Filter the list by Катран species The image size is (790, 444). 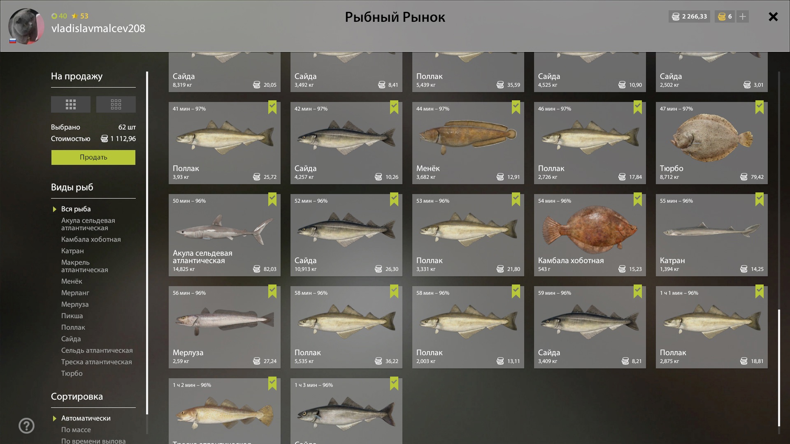(72, 251)
